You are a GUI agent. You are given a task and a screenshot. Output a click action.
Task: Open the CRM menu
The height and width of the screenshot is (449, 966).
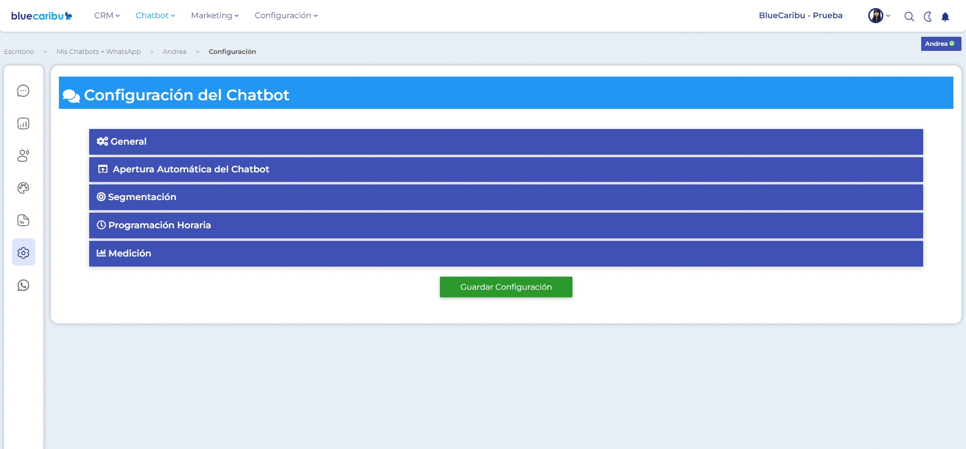[107, 16]
